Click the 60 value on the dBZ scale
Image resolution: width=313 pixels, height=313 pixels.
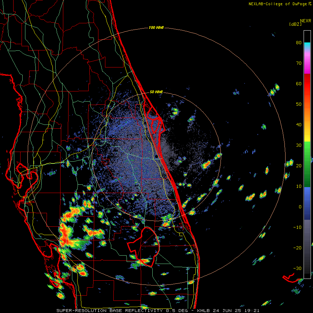(x=299, y=83)
